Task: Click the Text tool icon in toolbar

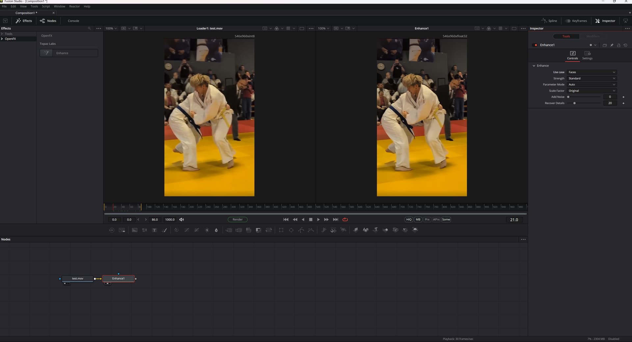Action: [x=154, y=230]
